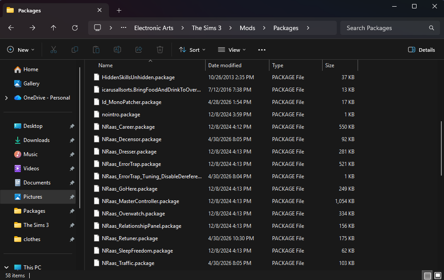Click the Copy icon in toolbar

click(75, 50)
